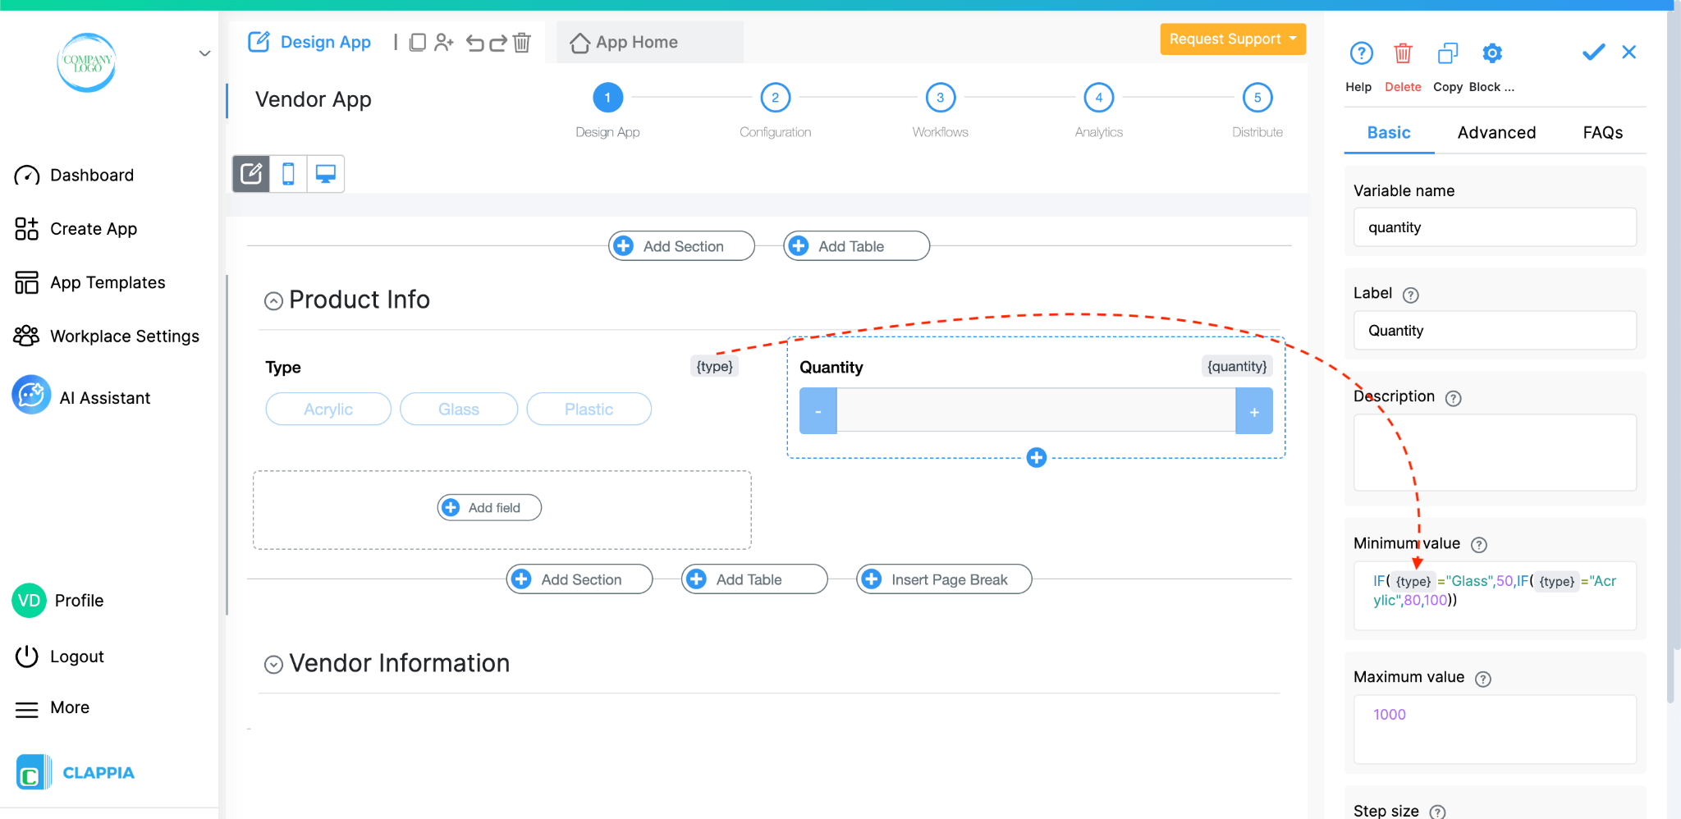Open the More menu
Screen dimensions: 1681x819
pos(52,708)
